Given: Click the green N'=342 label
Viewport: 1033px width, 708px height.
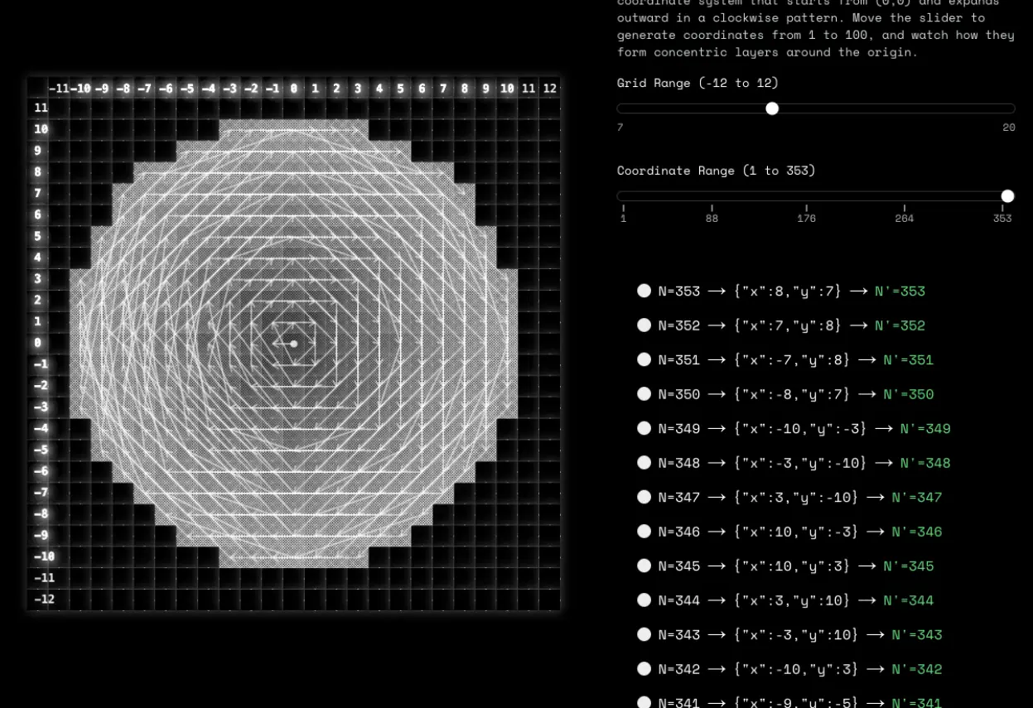Looking at the screenshot, I should pyautogui.click(x=916, y=669).
